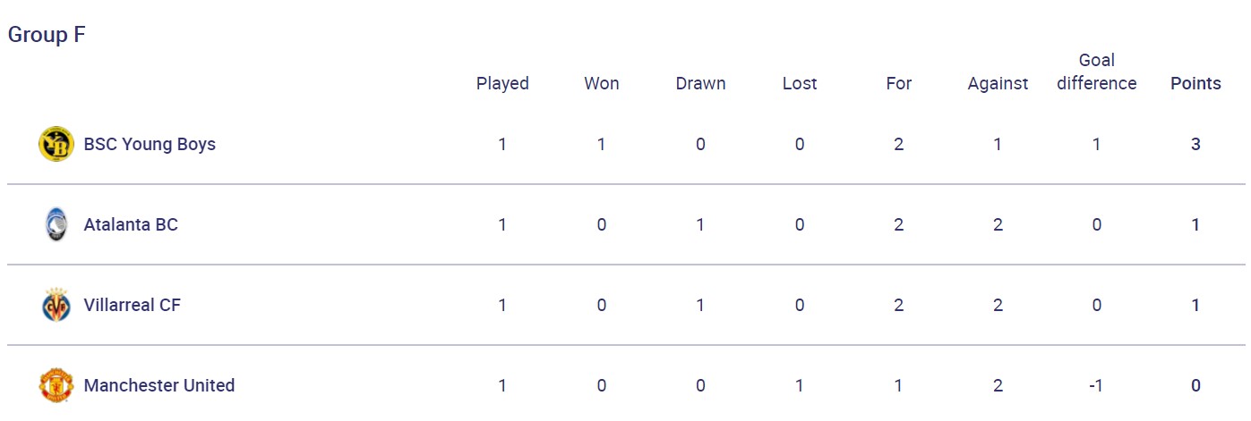This screenshot has width=1251, height=421.
Task: Click the Goal difference column header
Action: [1096, 72]
